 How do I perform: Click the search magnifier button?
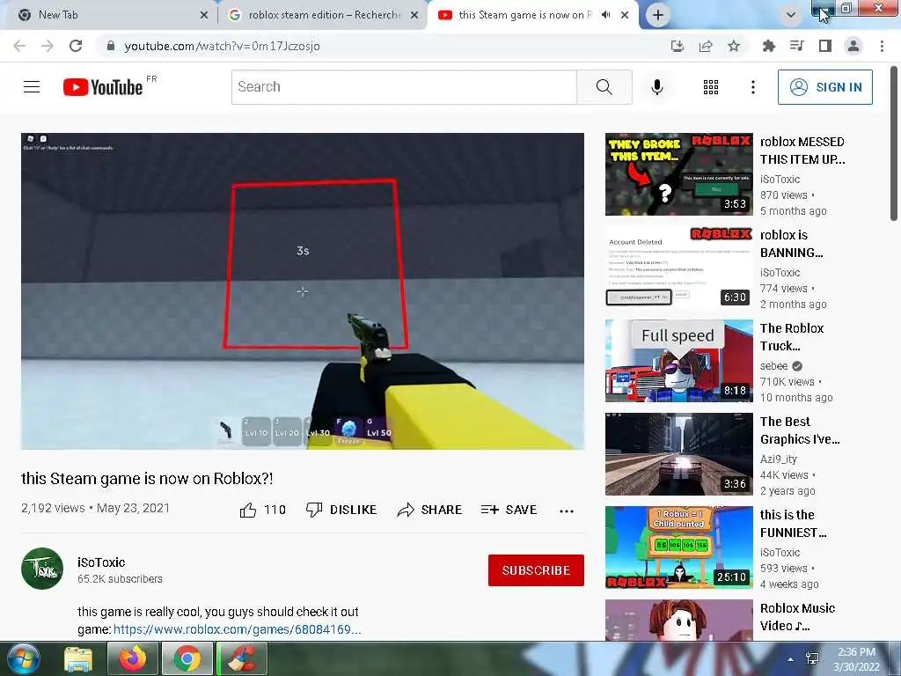[x=604, y=87]
